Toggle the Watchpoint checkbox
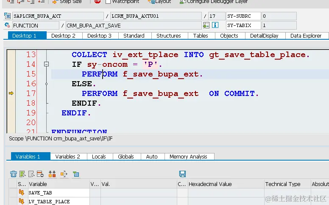 (108, 2)
